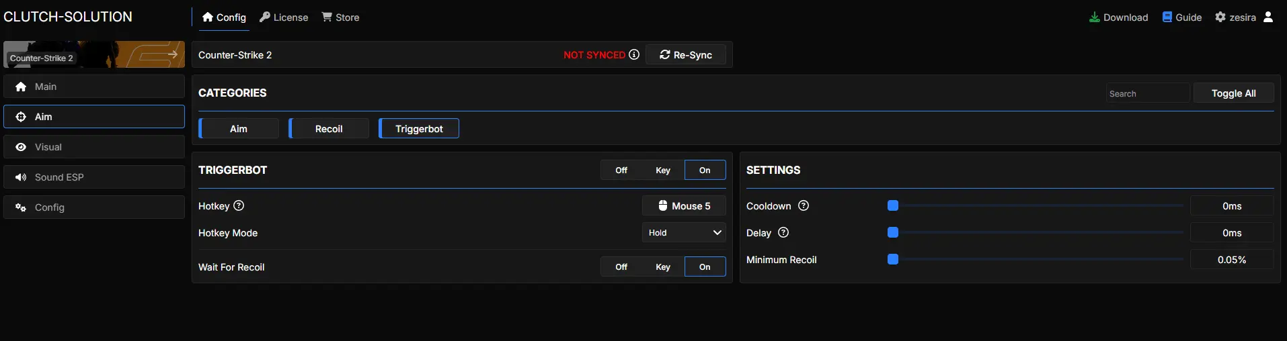This screenshot has height=341, width=1287.
Task: Switch to the License tab
Action: (x=284, y=17)
